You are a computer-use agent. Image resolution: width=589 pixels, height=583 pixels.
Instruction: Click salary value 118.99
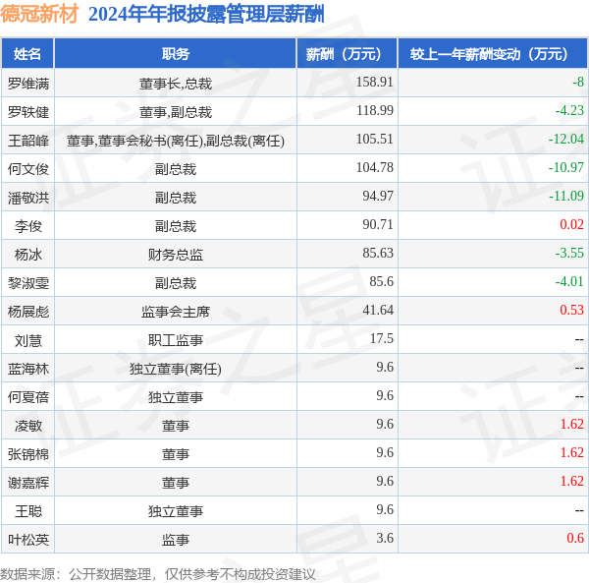coord(375,110)
